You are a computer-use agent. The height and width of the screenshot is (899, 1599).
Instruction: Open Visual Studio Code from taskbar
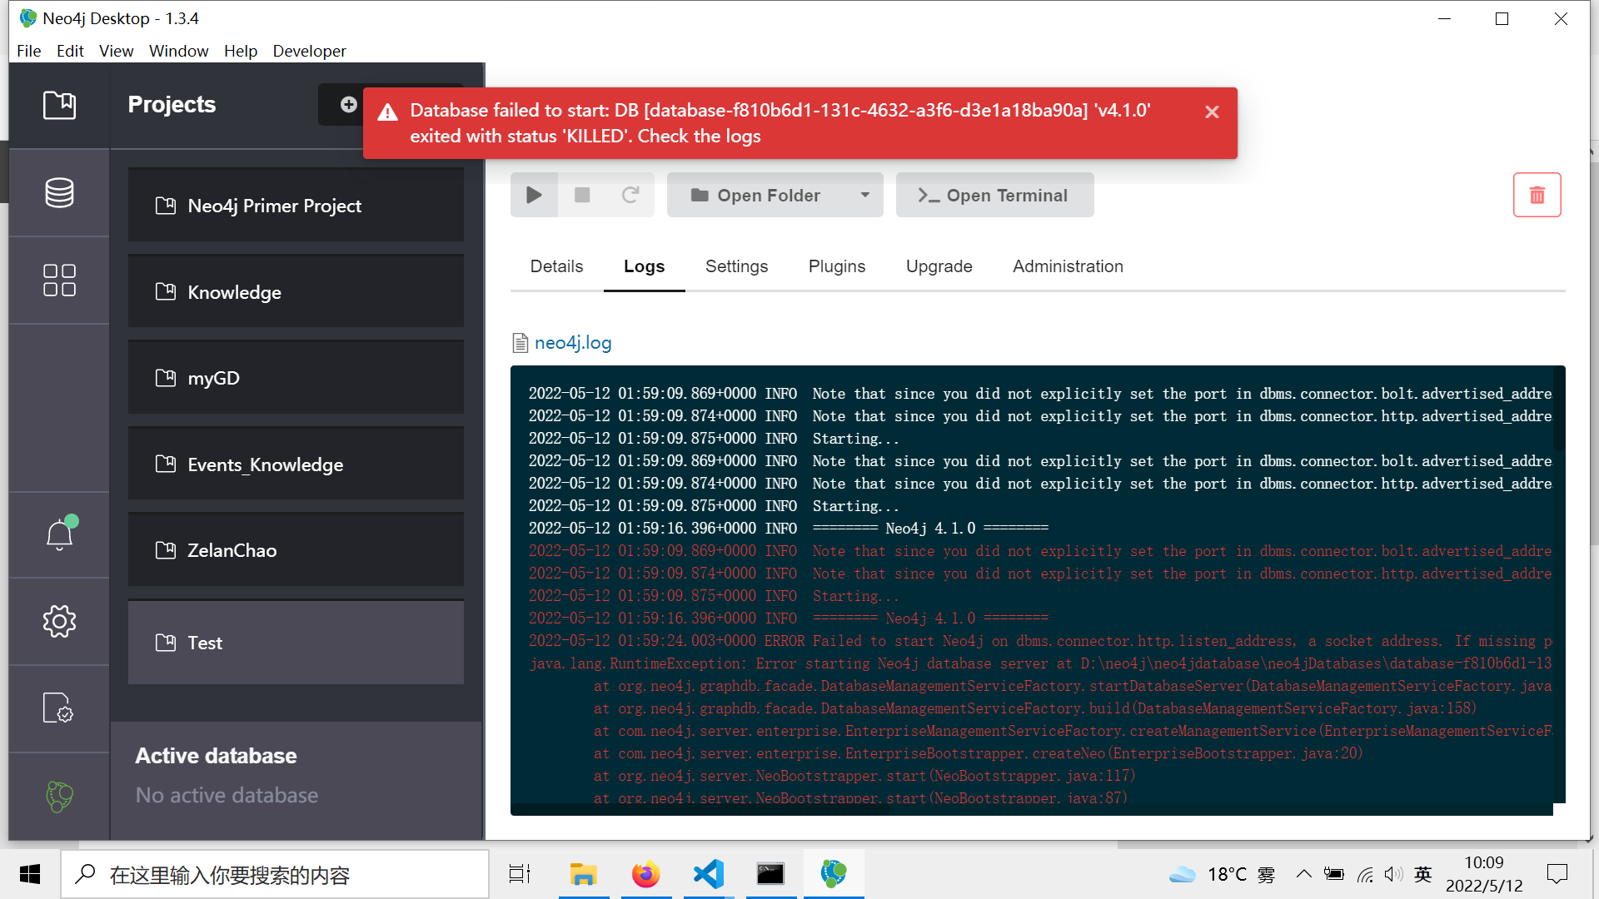point(709,874)
